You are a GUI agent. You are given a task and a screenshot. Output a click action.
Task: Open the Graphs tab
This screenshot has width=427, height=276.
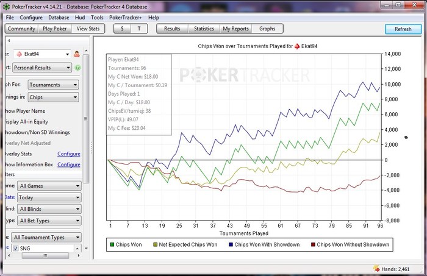click(267, 29)
